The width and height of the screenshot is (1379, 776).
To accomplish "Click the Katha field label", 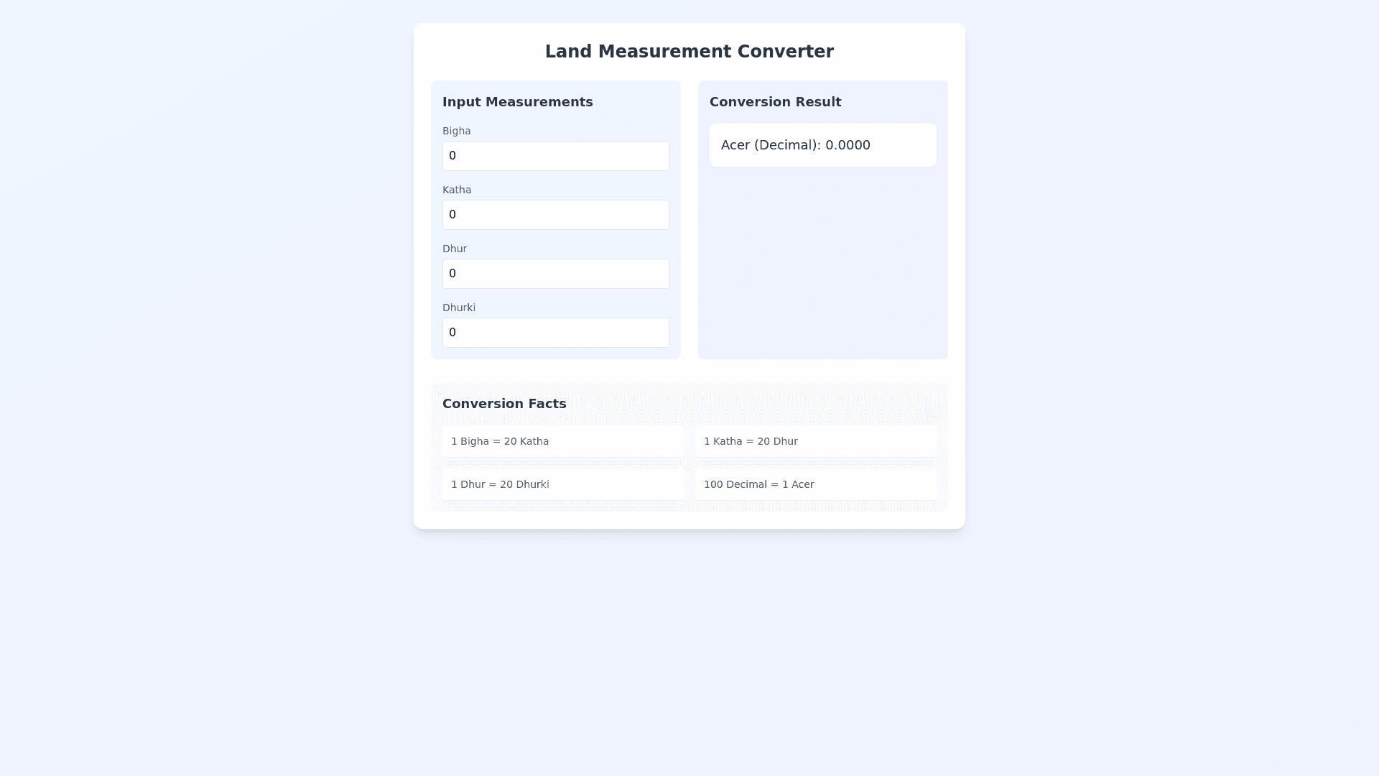I will [456, 190].
